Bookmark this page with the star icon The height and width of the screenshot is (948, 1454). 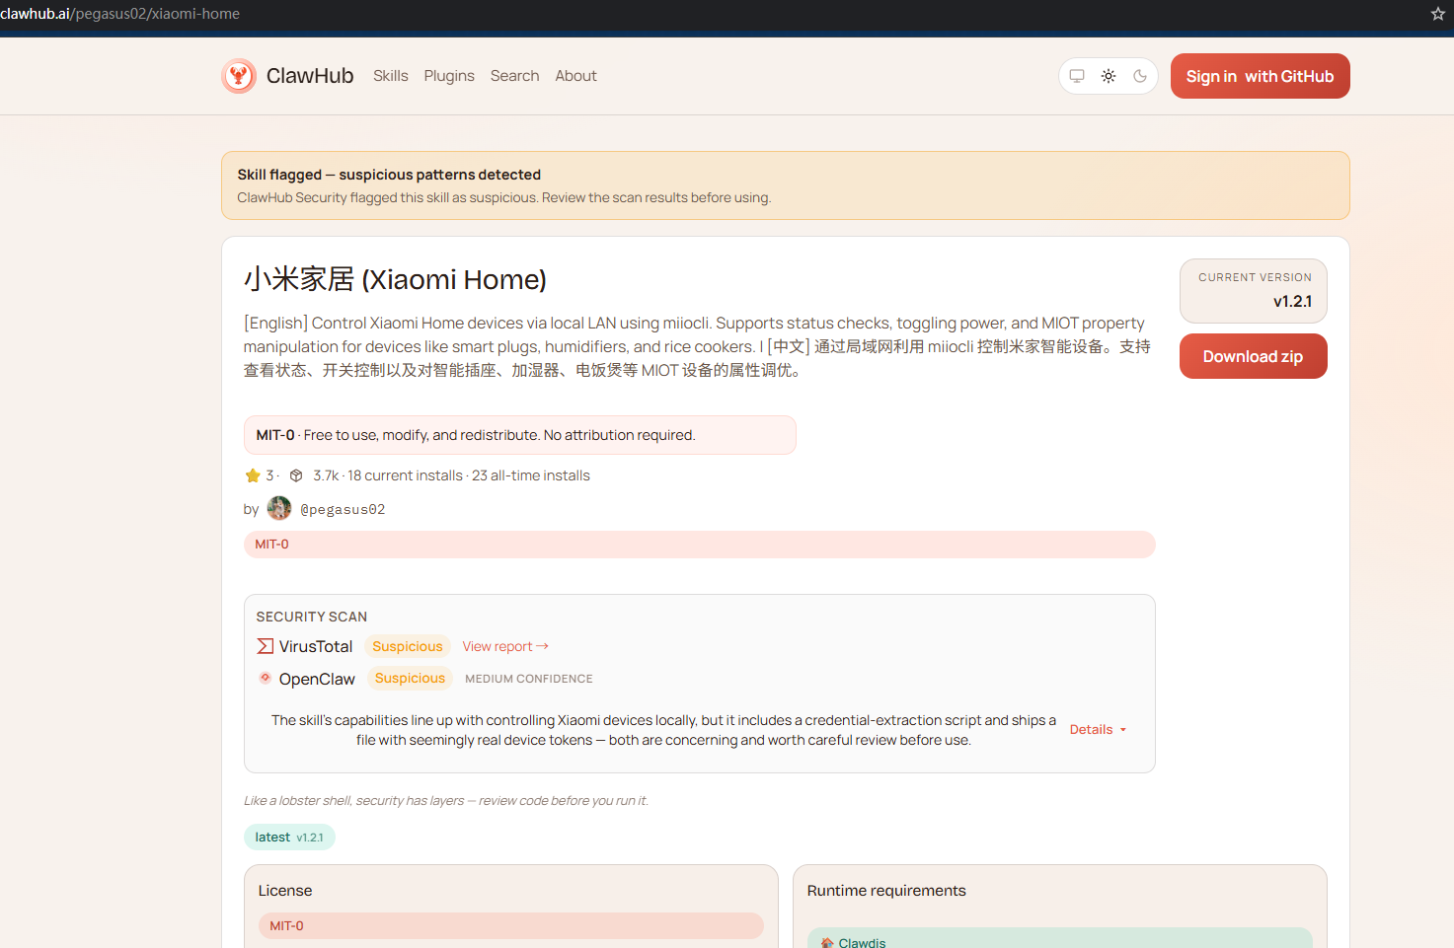[1438, 14]
